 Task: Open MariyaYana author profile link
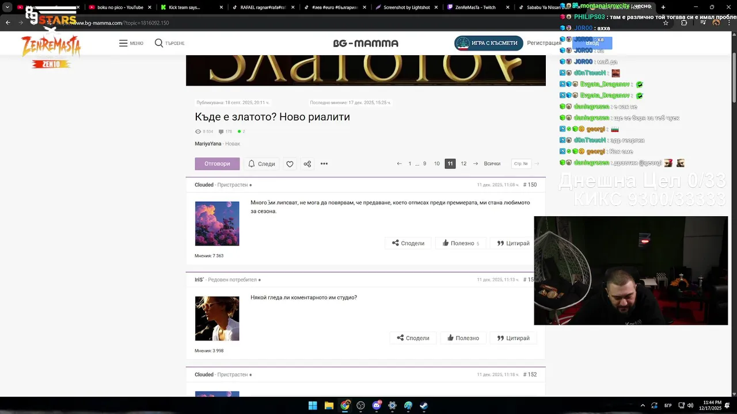tap(208, 144)
